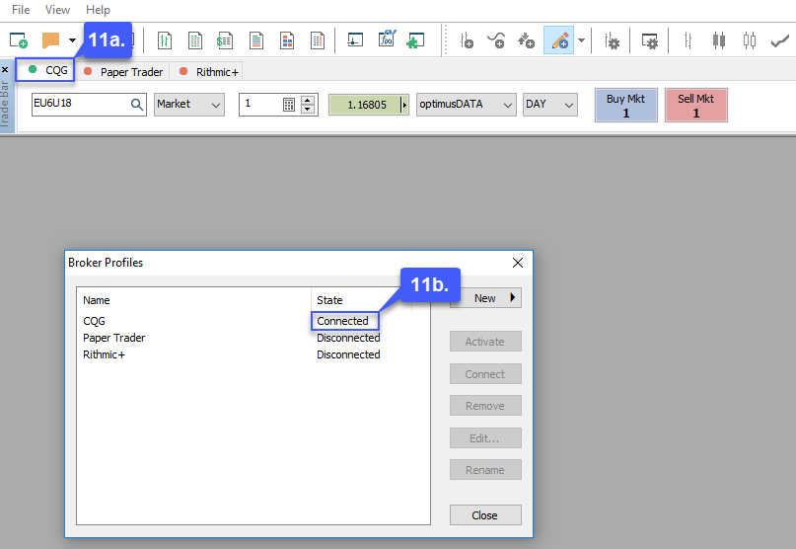Switch chart to OHLC bar style

687,40
